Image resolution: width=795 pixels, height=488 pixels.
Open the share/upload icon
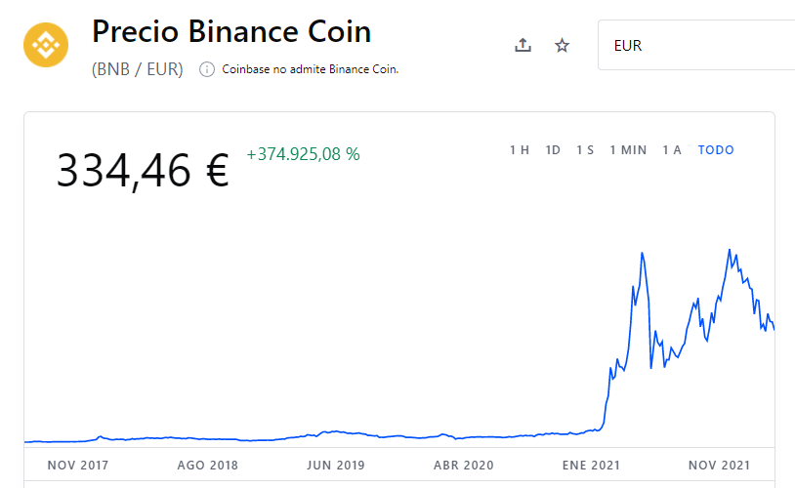point(523,45)
